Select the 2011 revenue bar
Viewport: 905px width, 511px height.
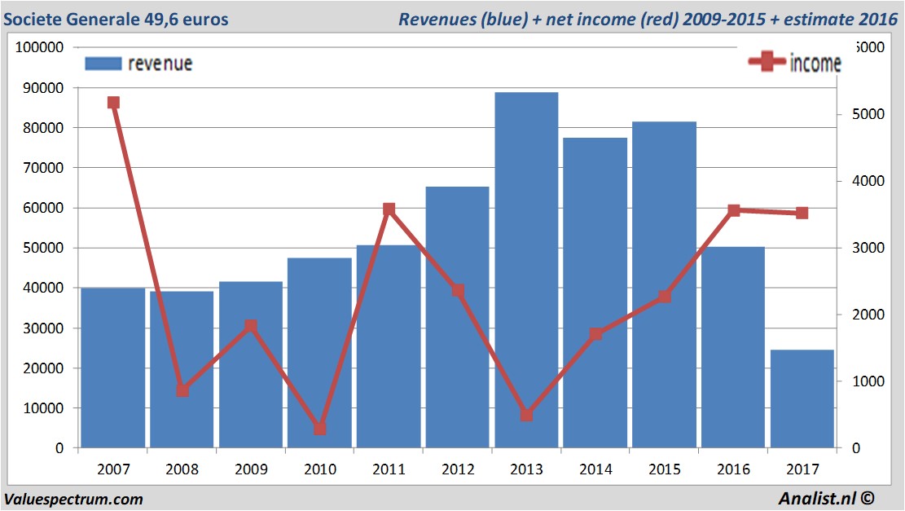tap(389, 346)
